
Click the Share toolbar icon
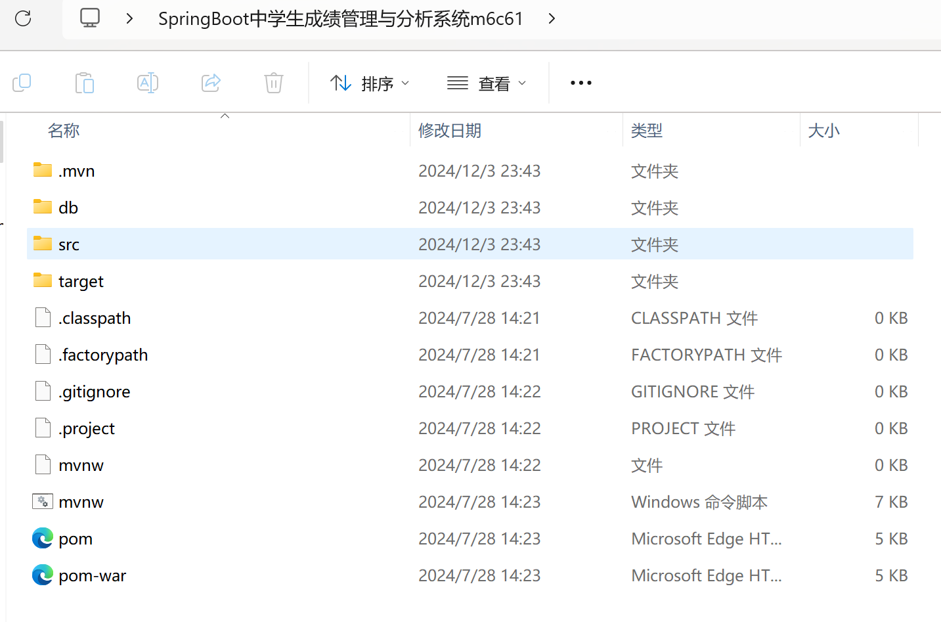click(x=211, y=83)
